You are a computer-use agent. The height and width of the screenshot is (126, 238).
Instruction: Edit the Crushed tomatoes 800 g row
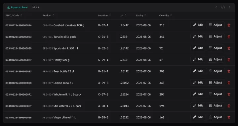tap(198, 25)
